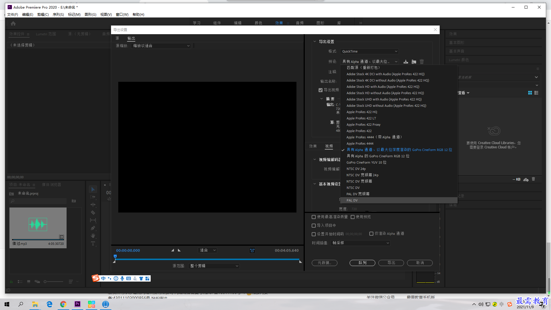The width and height of the screenshot is (551, 310).
Task: Click the Metadata button
Action: 325,263
